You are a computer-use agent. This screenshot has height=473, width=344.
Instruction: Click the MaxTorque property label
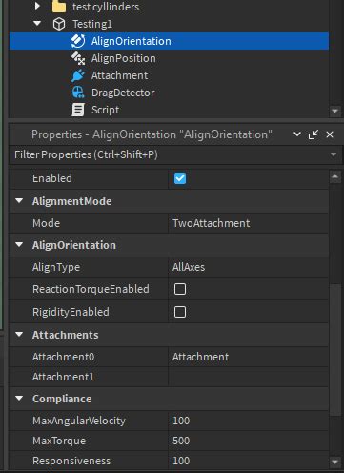[59, 441]
